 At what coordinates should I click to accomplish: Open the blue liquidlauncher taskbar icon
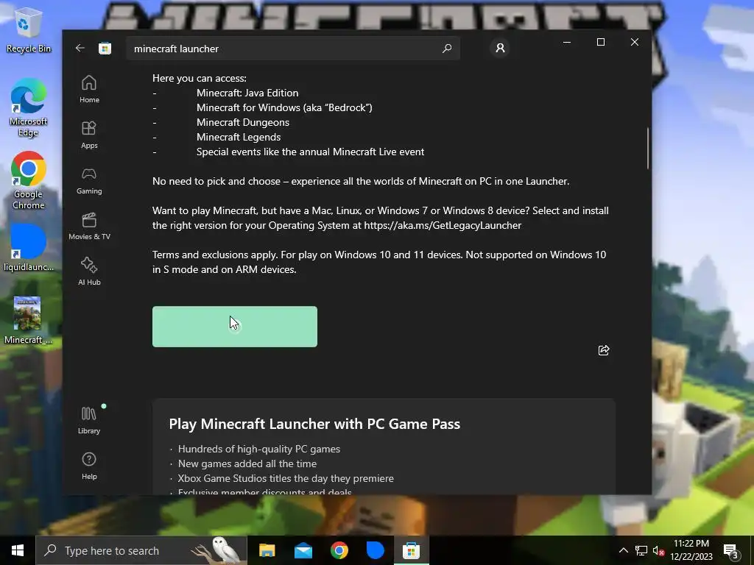[x=375, y=550]
